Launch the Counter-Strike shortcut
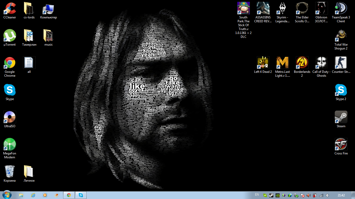355x199 pixels. coord(341,65)
